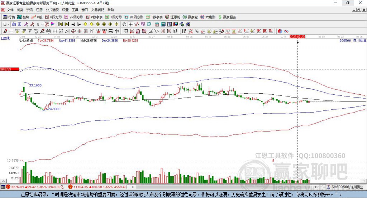Select the parallel channel lines tool
Viewport: 367px width, 198px height.
175,31
